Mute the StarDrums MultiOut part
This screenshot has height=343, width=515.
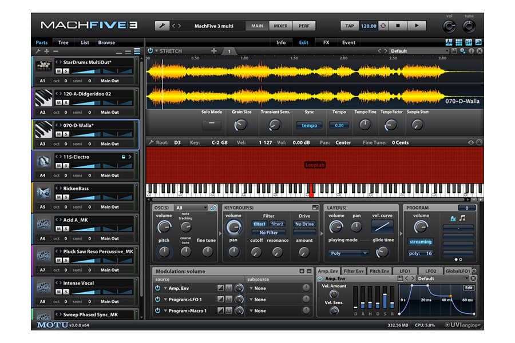[58, 71]
